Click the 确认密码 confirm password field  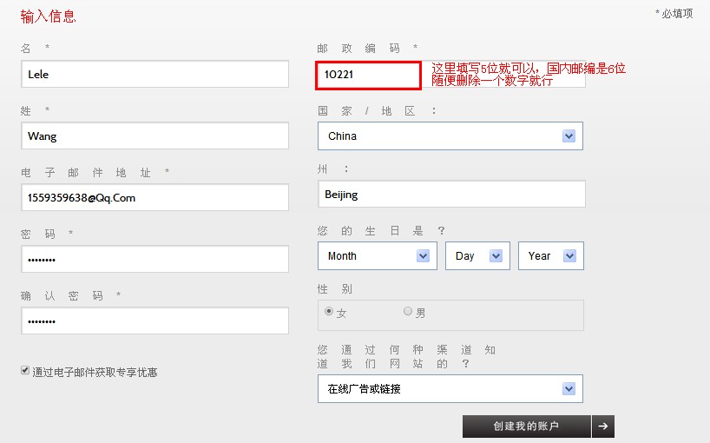154,321
